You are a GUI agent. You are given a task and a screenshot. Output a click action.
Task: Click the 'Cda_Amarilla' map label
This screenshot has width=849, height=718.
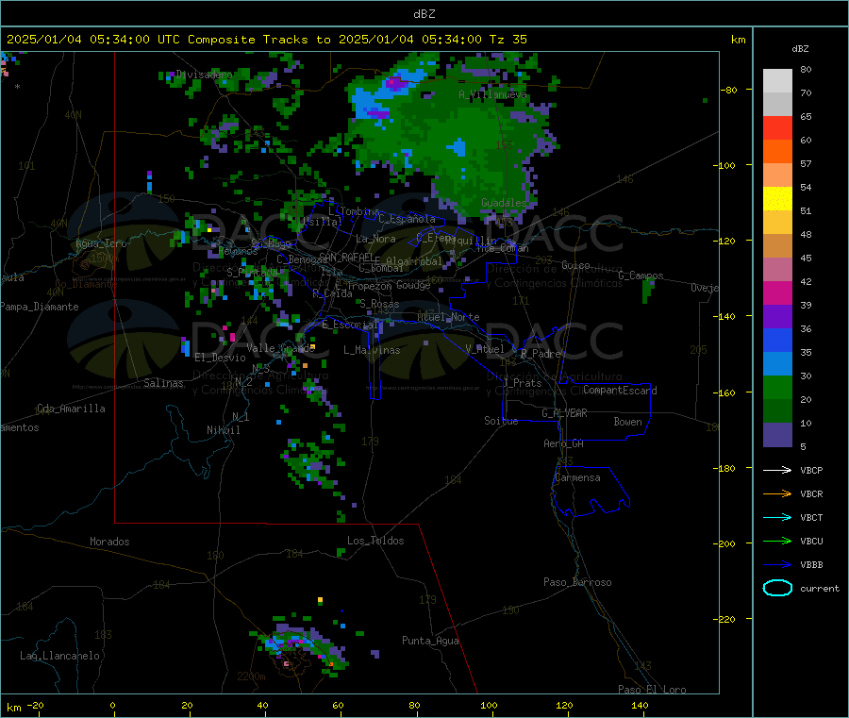click(x=71, y=409)
